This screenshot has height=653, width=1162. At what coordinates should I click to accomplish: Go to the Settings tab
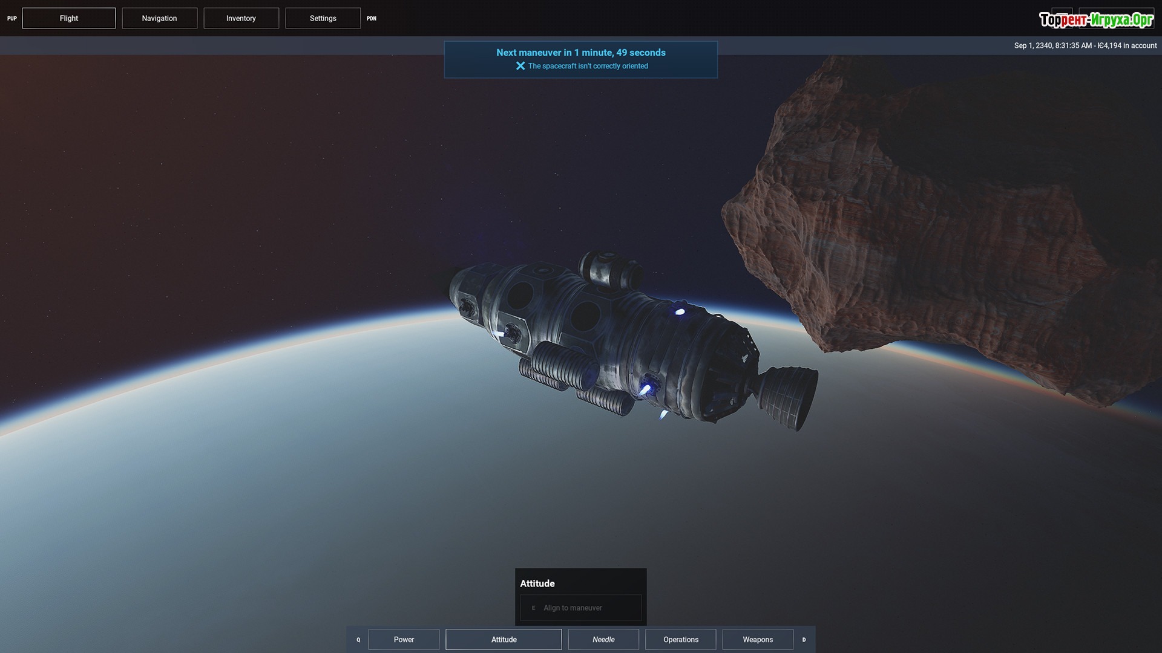323,18
